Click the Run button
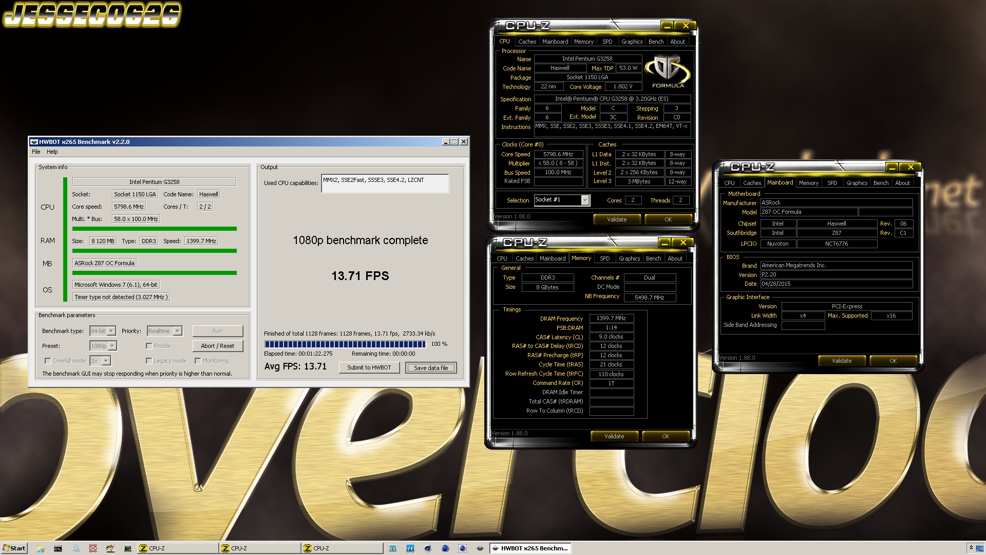The image size is (986, 555). pyautogui.click(x=218, y=331)
